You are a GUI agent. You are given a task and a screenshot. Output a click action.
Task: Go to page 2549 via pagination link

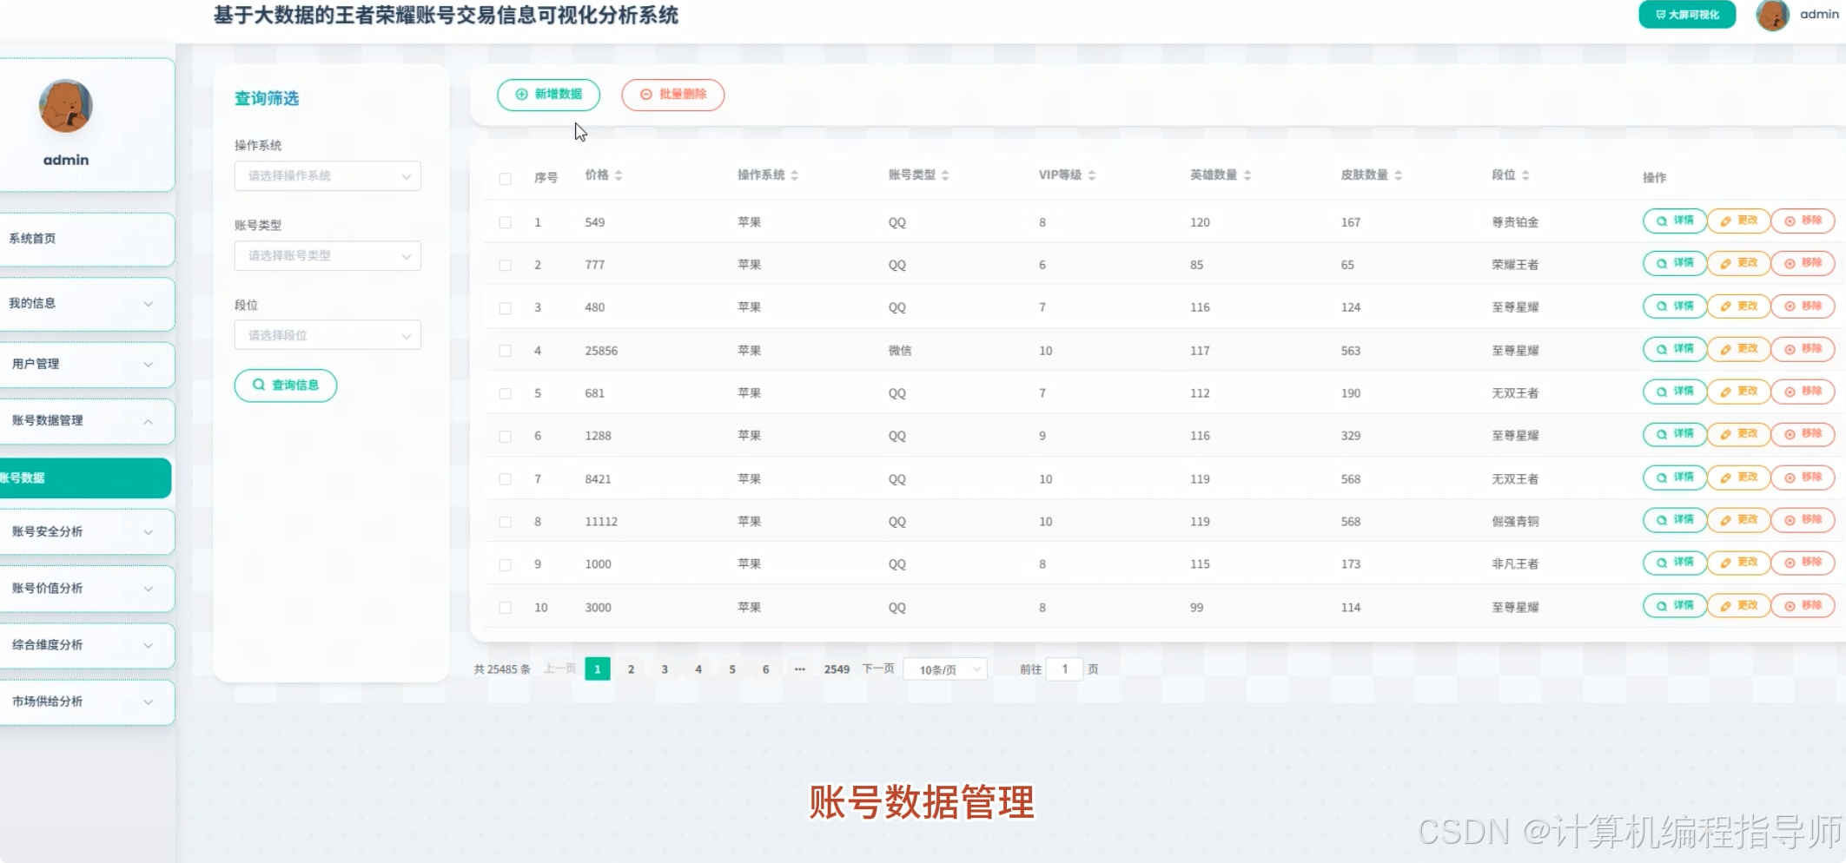(x=836, y=669)
